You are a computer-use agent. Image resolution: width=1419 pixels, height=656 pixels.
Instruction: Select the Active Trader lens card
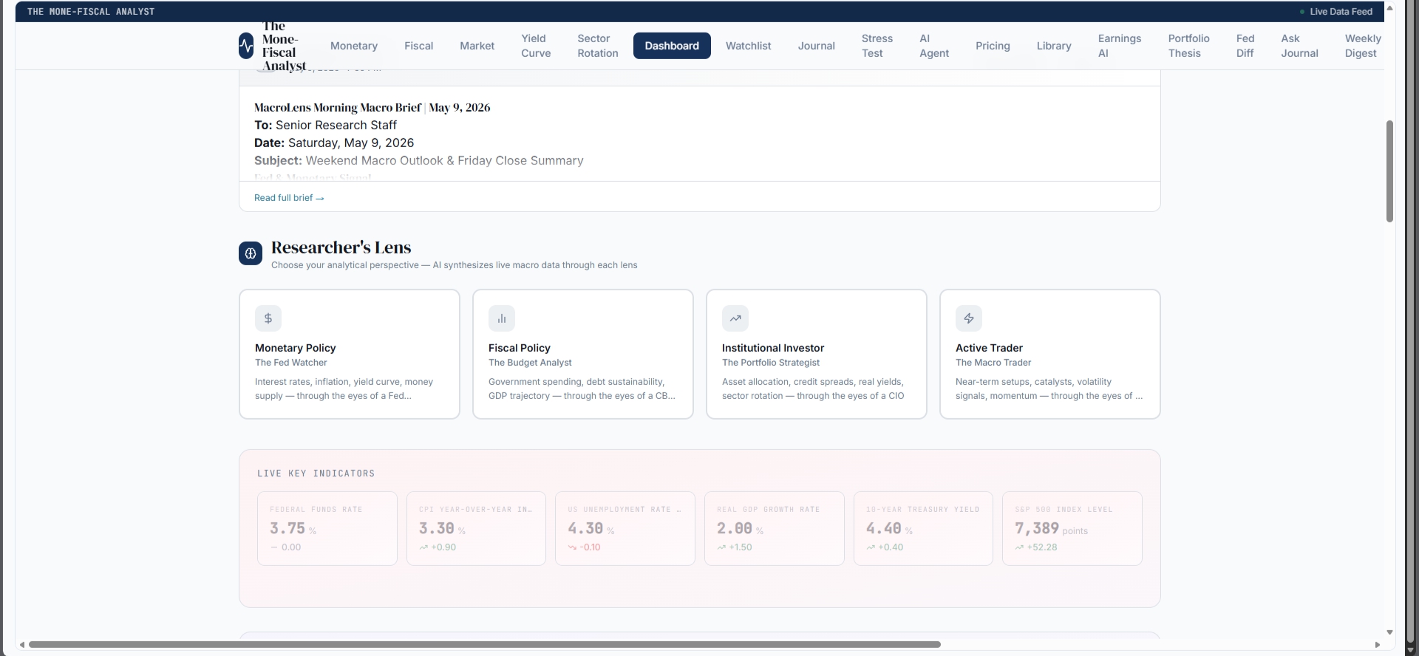[1049, 354]
